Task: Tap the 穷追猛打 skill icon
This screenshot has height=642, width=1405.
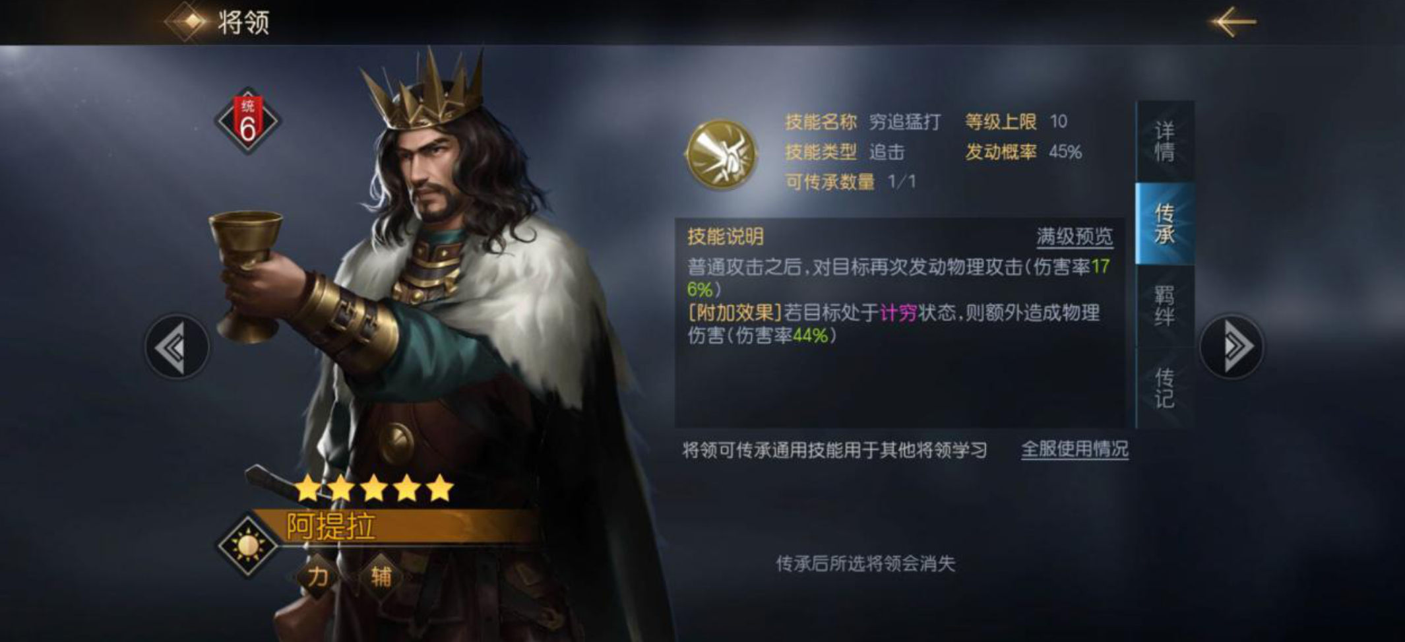Action: (722, 154)
